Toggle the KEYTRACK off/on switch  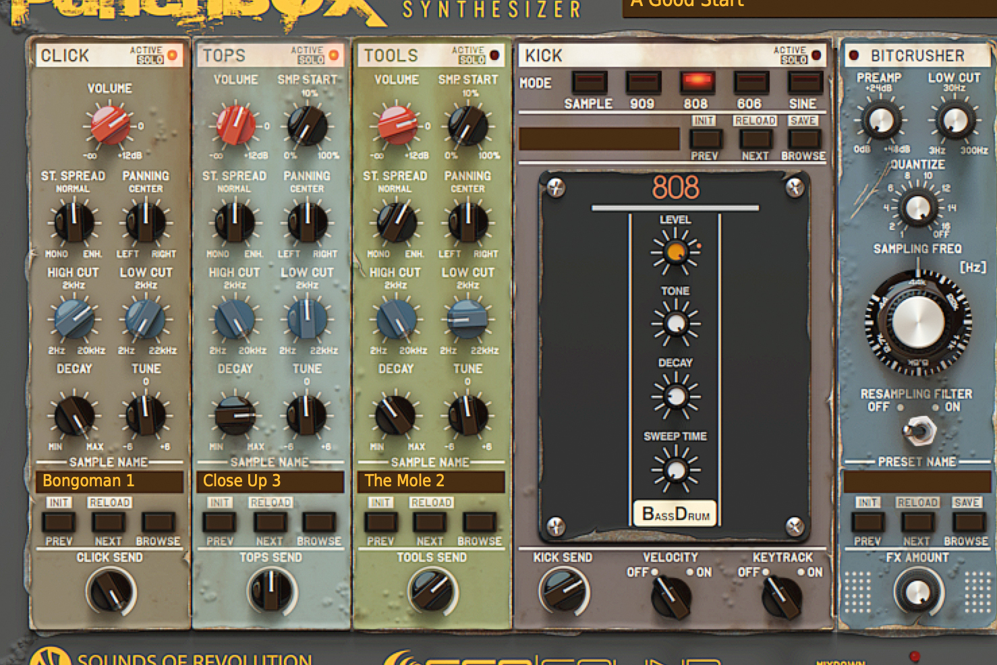coord(781,596)
